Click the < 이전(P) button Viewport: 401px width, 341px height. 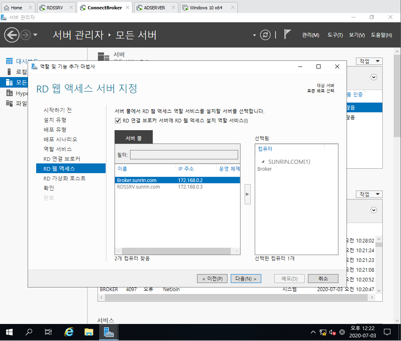(212, 279)
